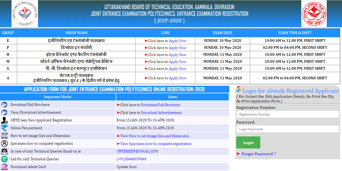
Task: View How to set Image Size and Dimension
Action: point(155,136)
